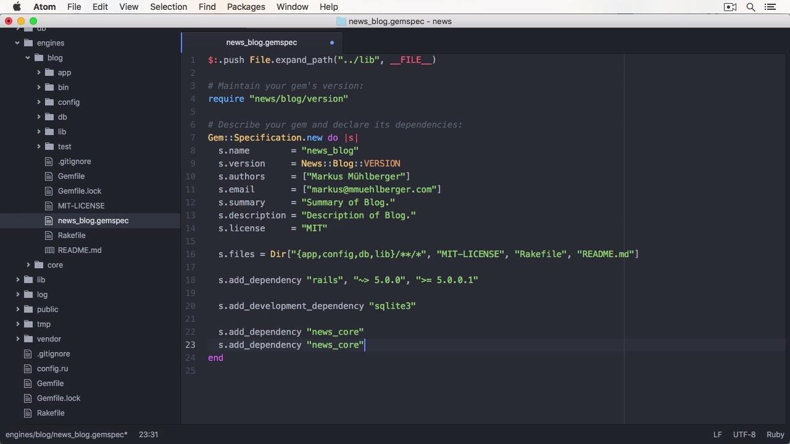The width and height of the screenshot is (790, 444).
Task: Open the Apple menu icon
Action: click(x=17, y=7)
